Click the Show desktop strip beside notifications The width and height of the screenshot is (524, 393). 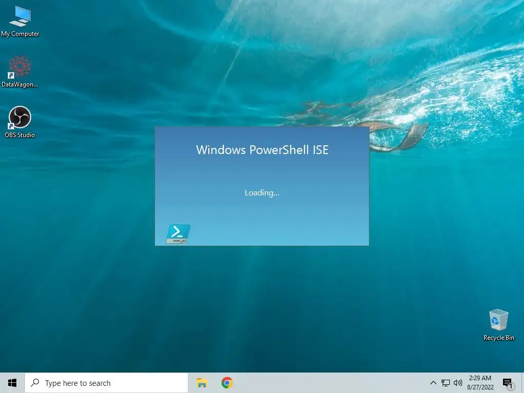(x=522, y=383)
